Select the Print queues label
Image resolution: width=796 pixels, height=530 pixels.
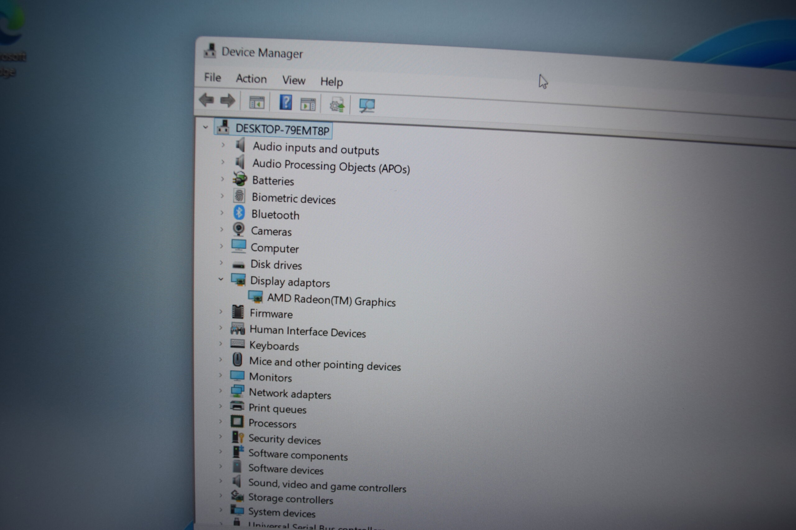tap(277, 409)
